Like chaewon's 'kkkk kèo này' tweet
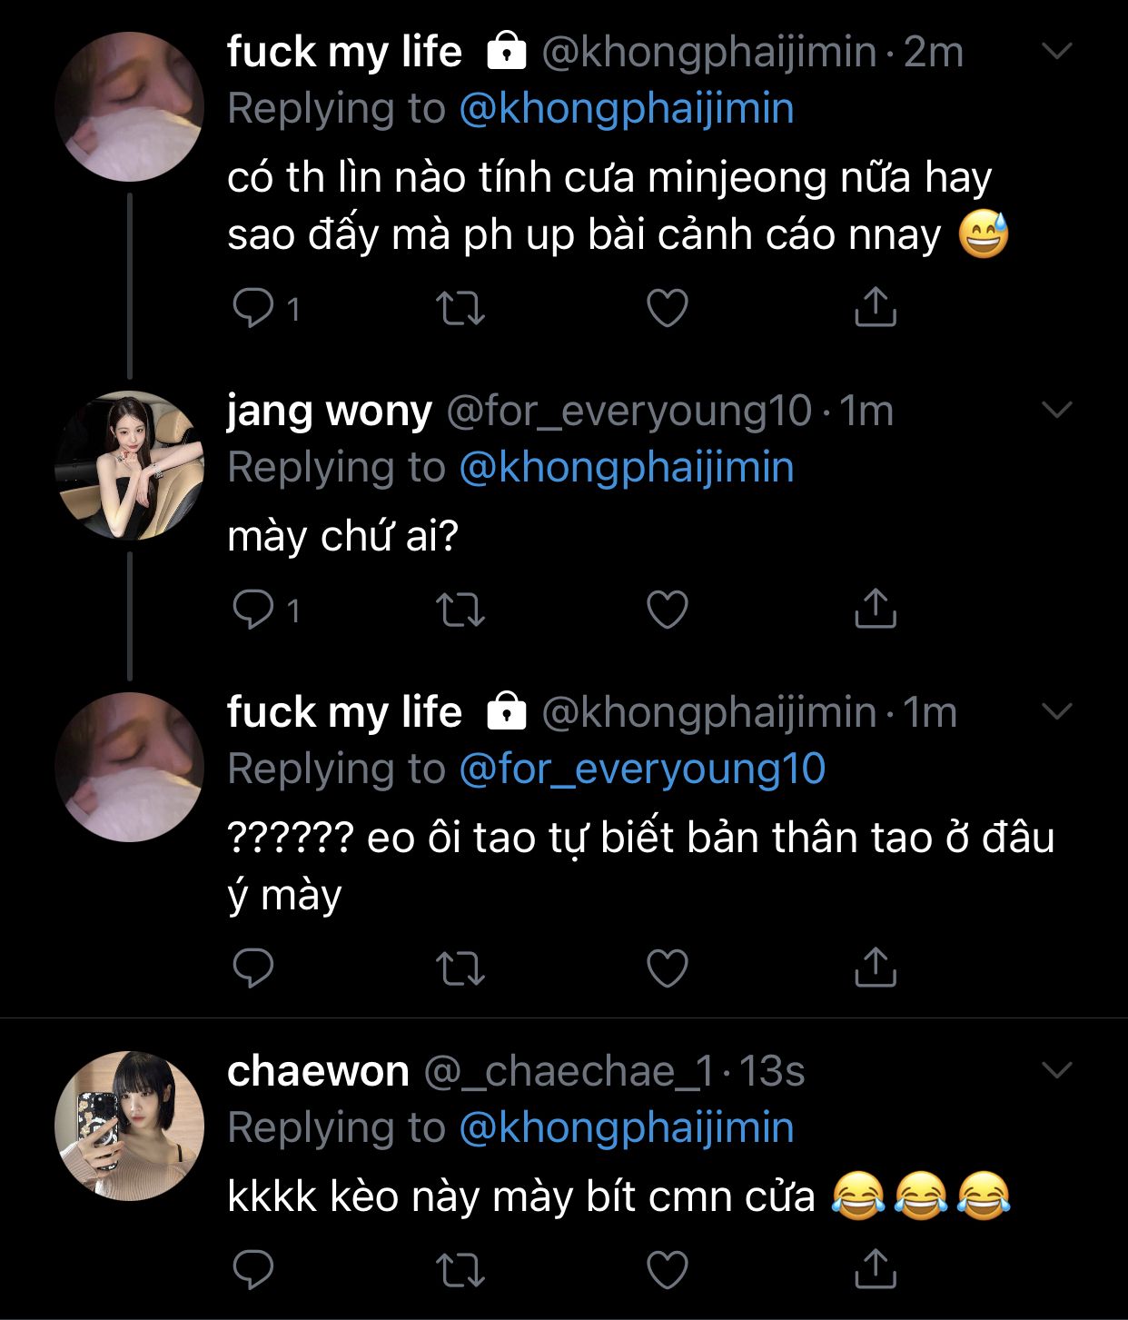The height and width of the screenshot is (1320, 1128). (667, 1269)
